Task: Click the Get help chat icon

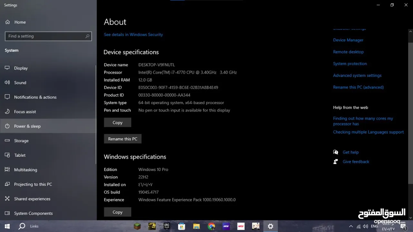Action: point(336,152)
